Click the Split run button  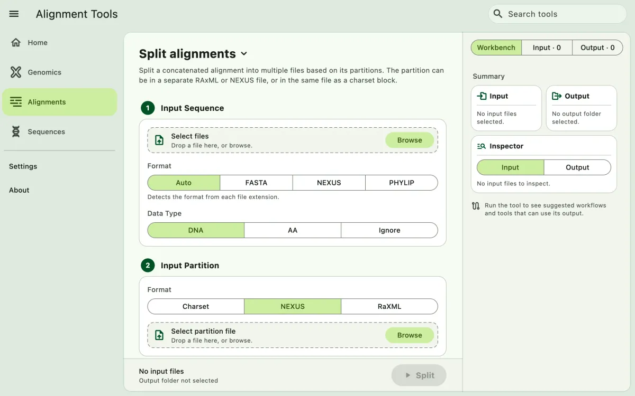pos(419,375)
